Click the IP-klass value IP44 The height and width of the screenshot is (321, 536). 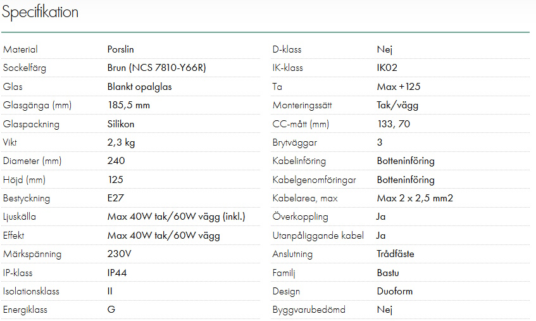point(118,273)
